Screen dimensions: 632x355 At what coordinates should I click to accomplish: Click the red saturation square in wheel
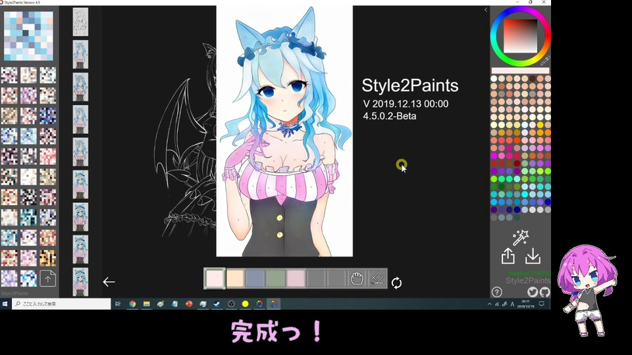point(520,36)
